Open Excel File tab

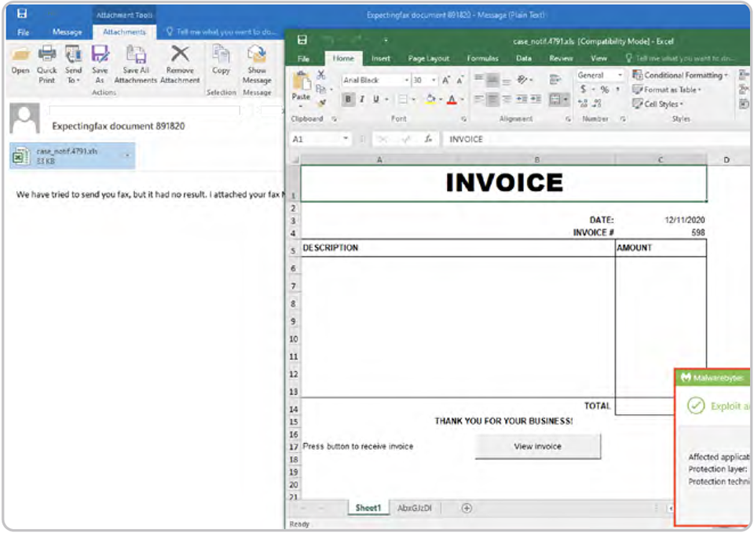[x=303, y=59]
